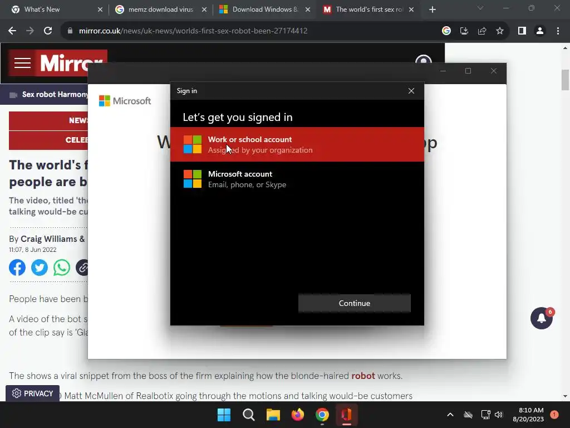Click Microsoft logo in Office window
Image resolution: width=570 pixels, height=428 pixels.
(x=125, y=101)
